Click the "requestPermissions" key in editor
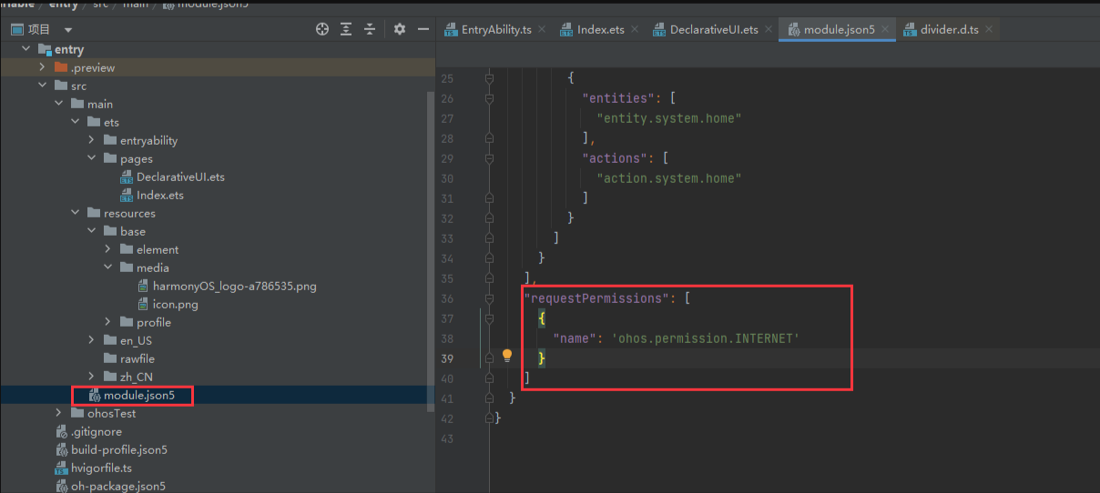Screen dimensions: 1100x493 coord(596,298)
